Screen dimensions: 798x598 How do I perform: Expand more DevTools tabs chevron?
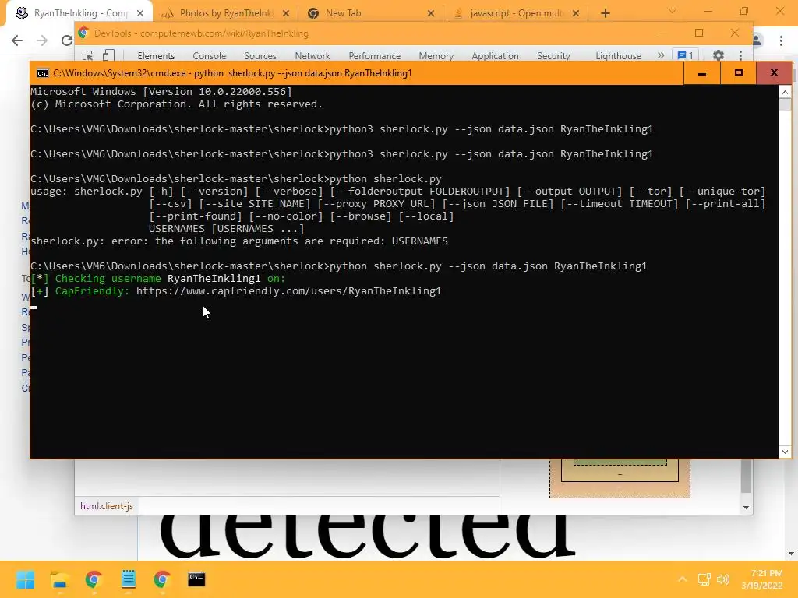click(661, 55)
